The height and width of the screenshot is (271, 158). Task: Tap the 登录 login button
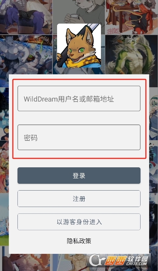[x=79, y=176]
